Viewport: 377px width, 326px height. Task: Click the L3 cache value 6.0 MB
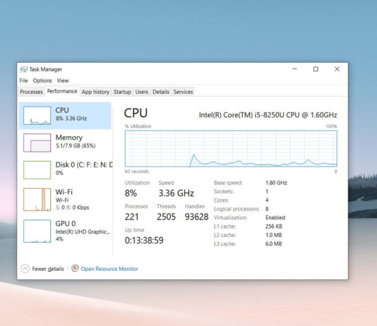(274, 244)
